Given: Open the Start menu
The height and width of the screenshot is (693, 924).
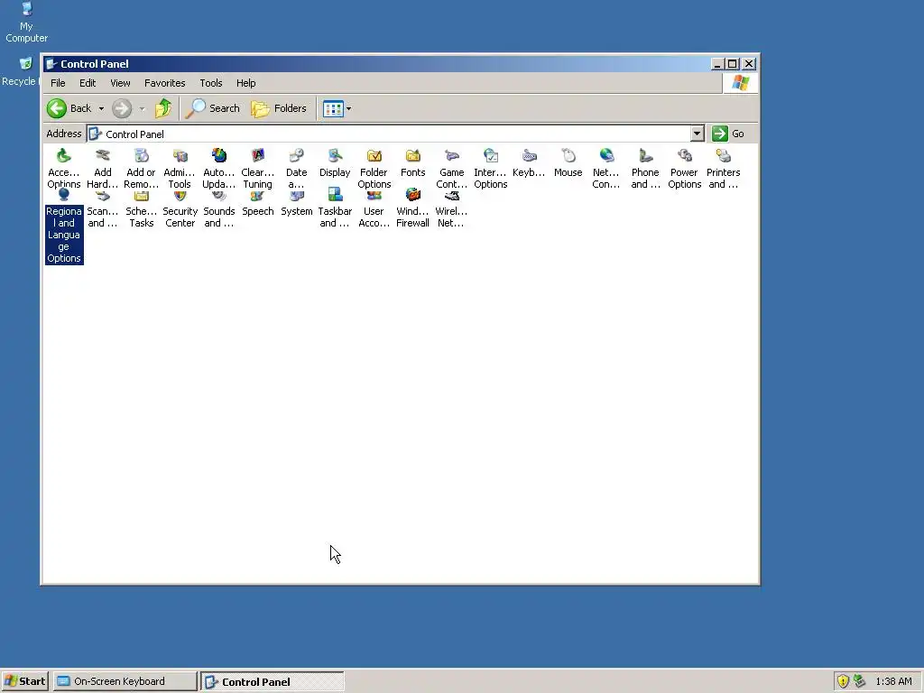Looking at the screenshot, I should click(x=24, y=681).
